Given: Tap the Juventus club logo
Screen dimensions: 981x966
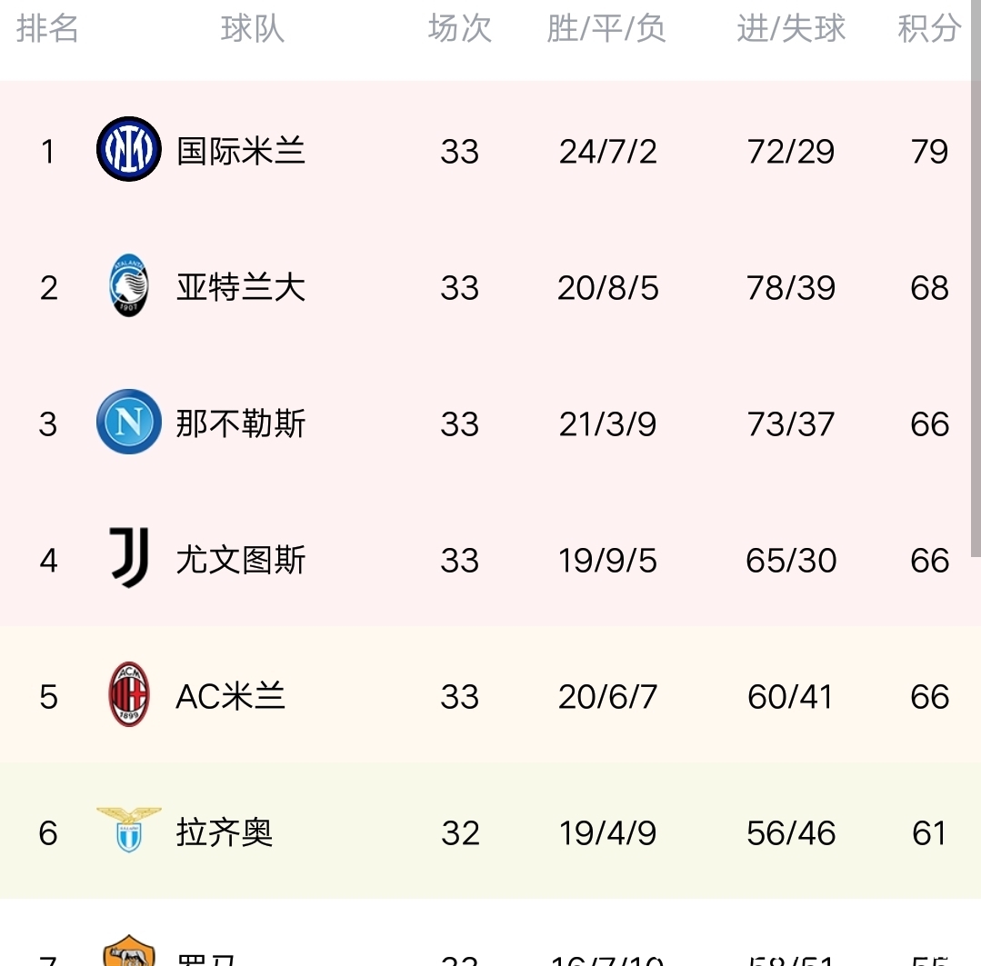Looking at the screenshot, I should pos(129,558).
